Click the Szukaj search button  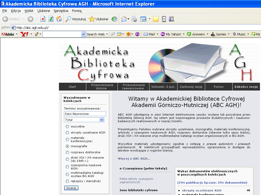[x=71, y=188]
